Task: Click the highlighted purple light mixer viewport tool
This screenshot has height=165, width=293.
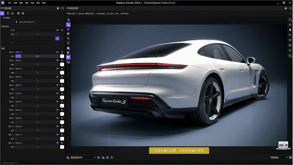Action: [x=68, y=57]
